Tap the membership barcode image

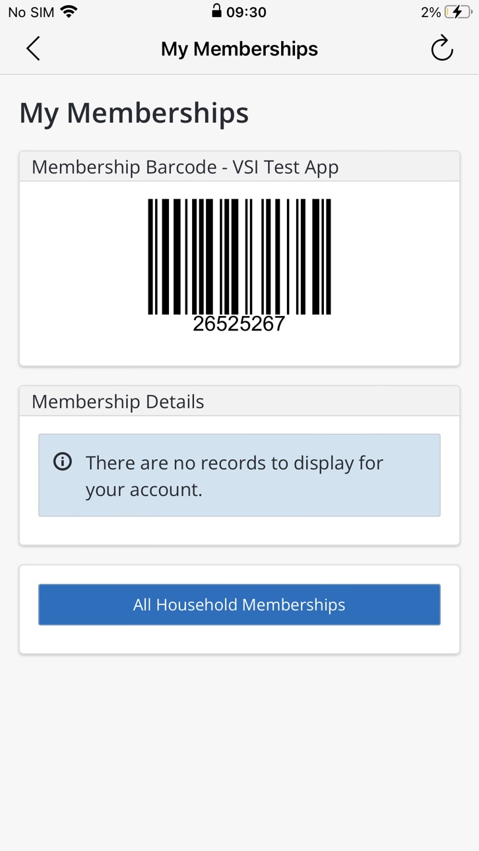(x=239, y=257)
